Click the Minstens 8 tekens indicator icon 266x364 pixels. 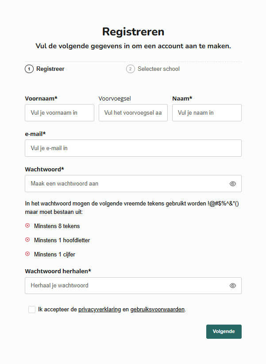pyautogui.click(x=27, y=226)
